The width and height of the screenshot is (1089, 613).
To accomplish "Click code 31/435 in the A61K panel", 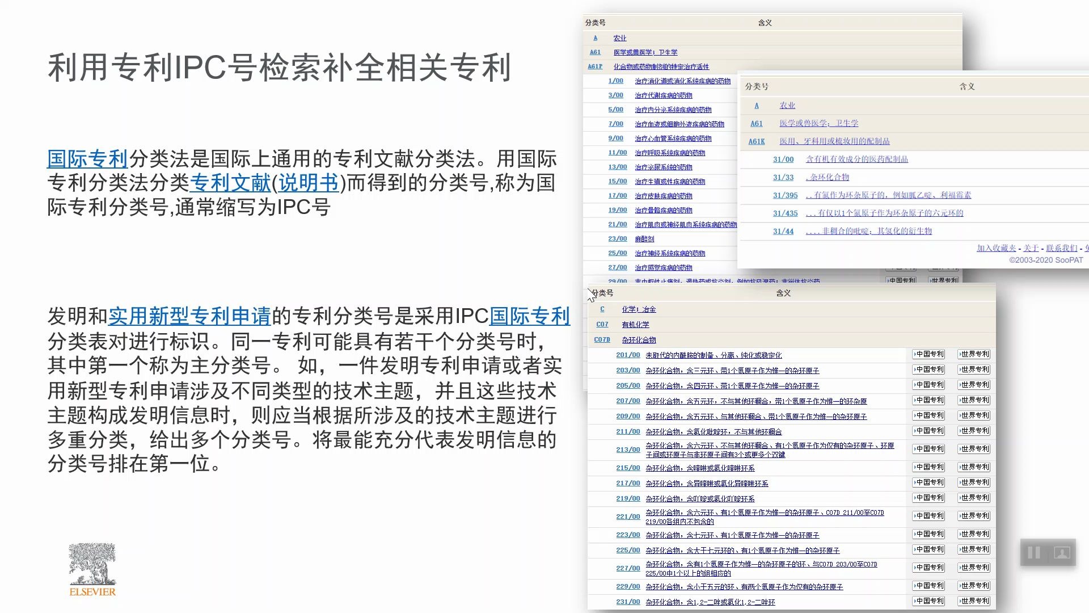I will [x=785, y=213].
